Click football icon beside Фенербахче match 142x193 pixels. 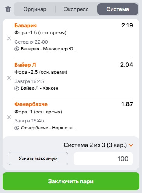point(17,128)
